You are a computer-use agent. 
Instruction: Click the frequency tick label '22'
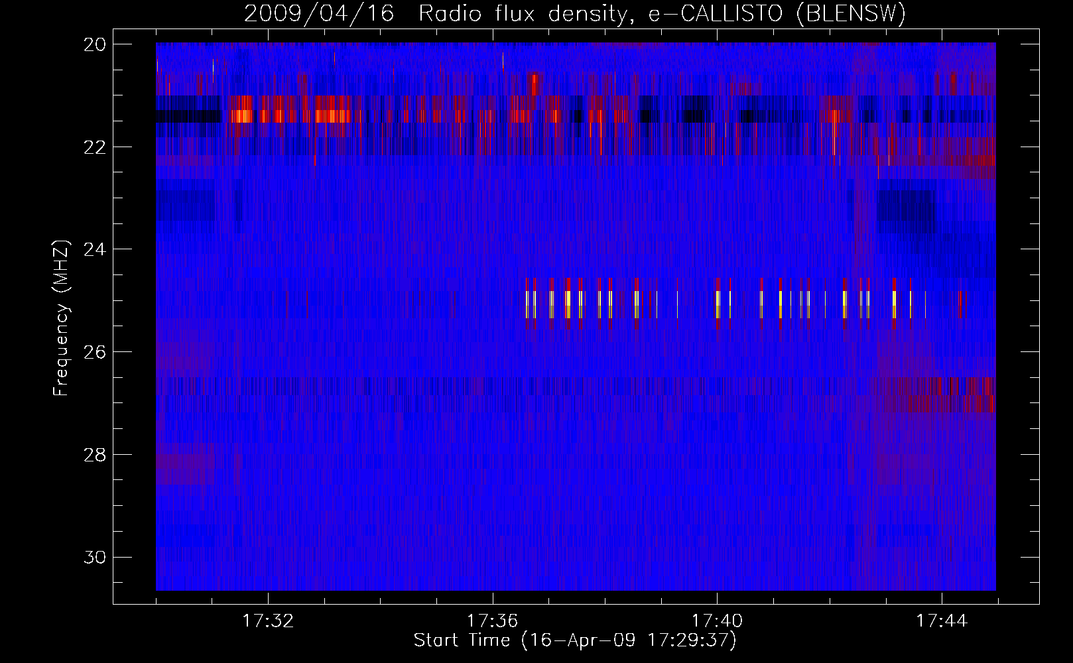tap(95, 147)
